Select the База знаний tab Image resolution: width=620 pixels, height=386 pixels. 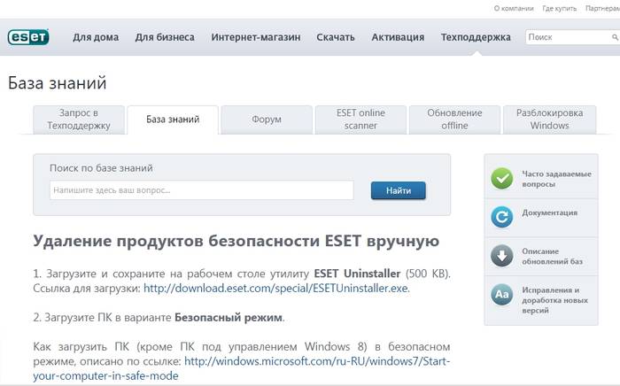173,120
